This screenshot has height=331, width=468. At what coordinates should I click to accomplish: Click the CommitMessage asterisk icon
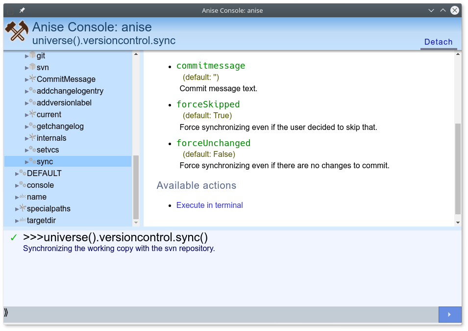(x=32, y=78)
